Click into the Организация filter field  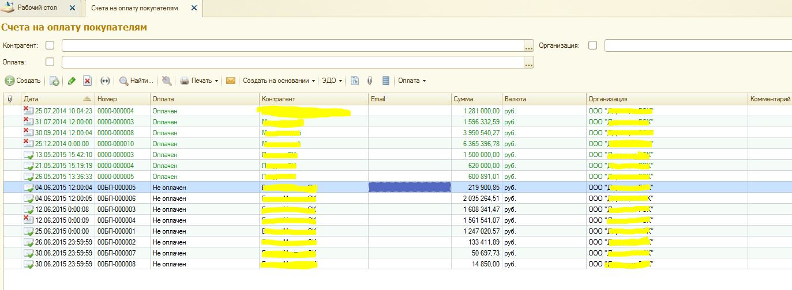[x=698, y=45]
